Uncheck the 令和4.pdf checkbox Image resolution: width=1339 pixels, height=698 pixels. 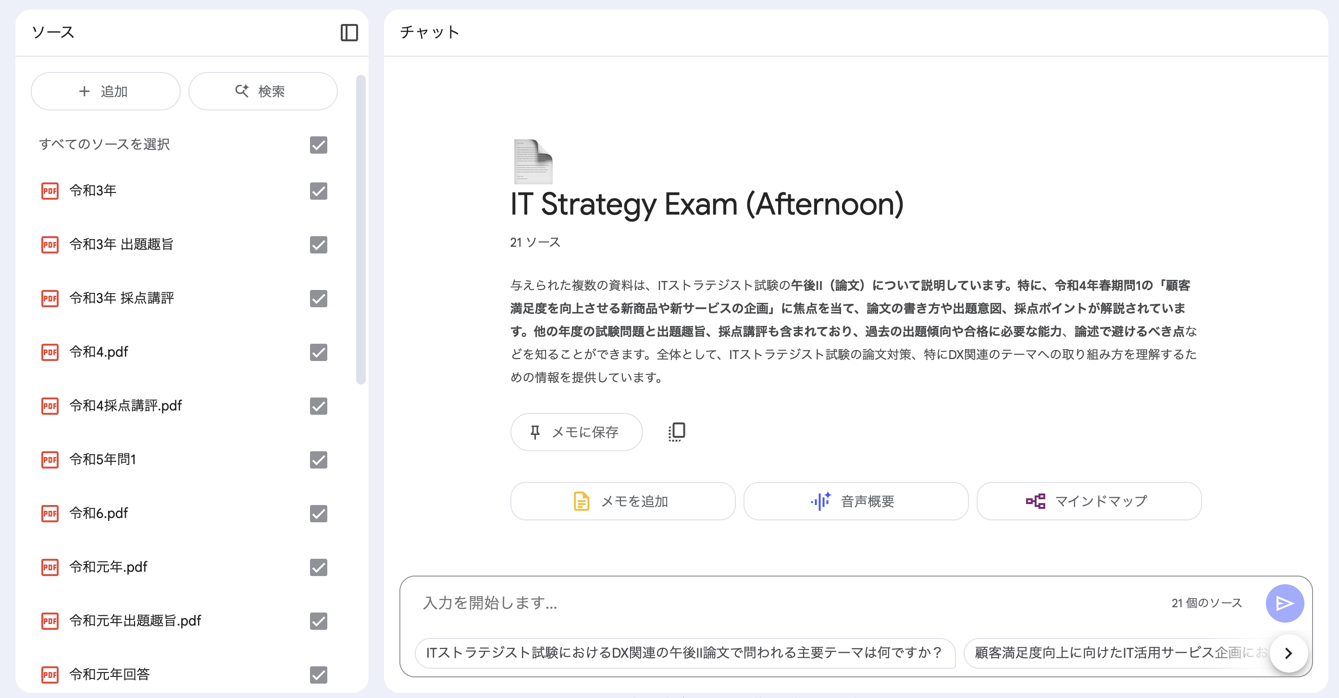319,352
